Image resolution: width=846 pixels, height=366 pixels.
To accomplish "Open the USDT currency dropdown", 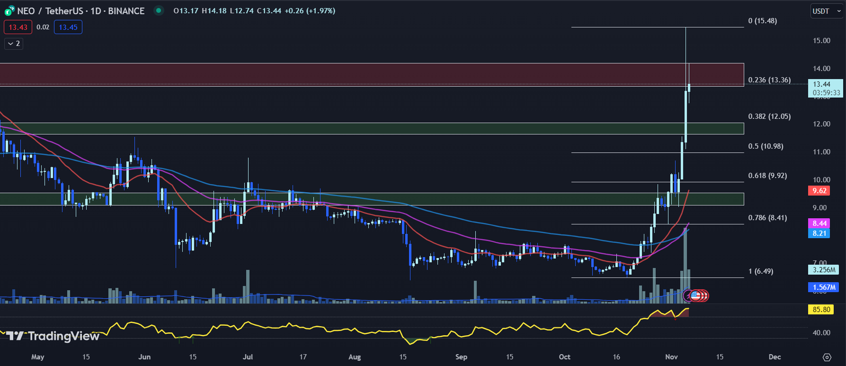I will 826,11.
